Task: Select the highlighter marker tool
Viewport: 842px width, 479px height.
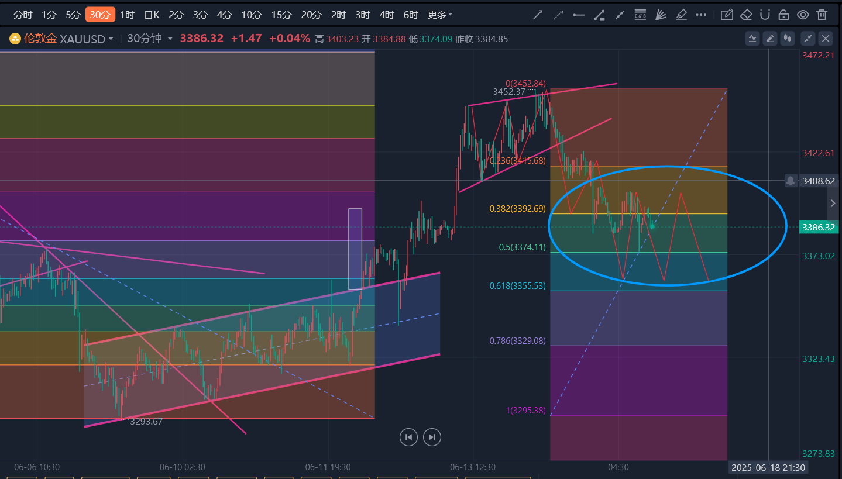Action: pyautogui.click(x=681, y=15)
